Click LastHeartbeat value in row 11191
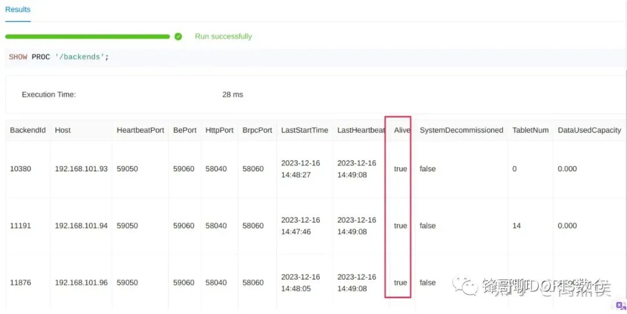The height and width of the screenshot is (314, 627). pyautogui.click(x=356, y=226)
